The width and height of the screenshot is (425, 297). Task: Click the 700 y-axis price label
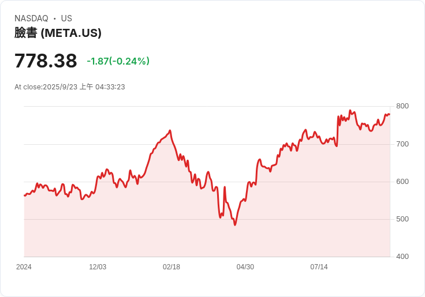tap(402, 144)
